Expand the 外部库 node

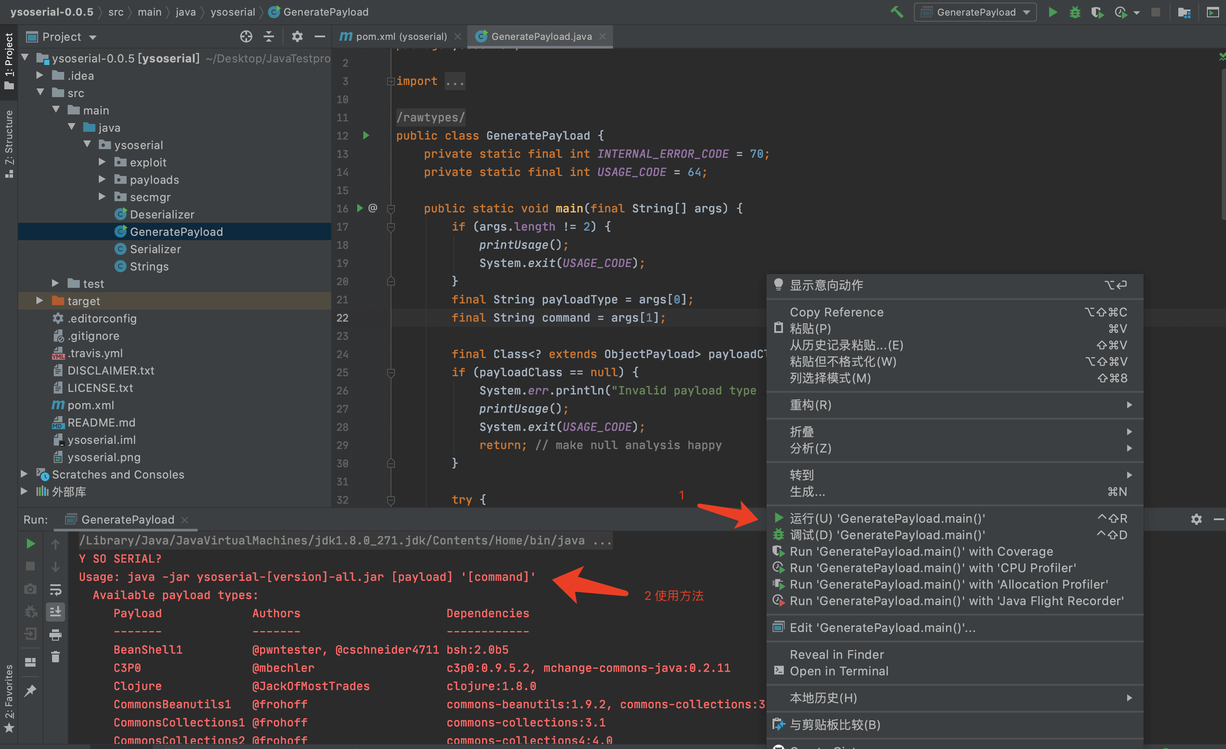pyautogui.click(x=24, y=492)
